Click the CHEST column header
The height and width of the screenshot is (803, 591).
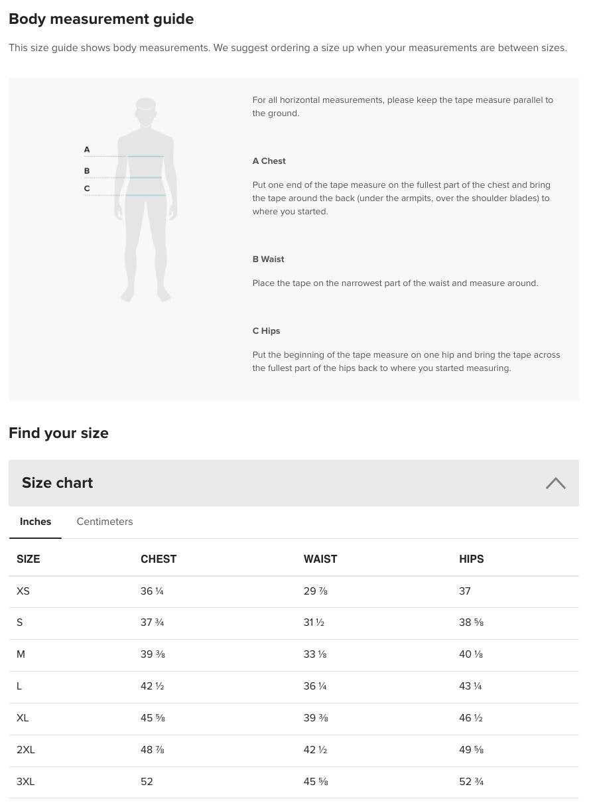point(159,559)
